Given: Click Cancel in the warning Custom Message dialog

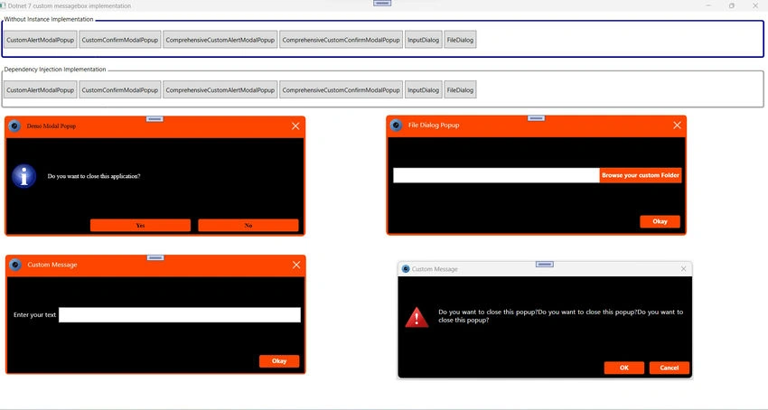Looking at the screenshot, I should (x=669, y=368).
